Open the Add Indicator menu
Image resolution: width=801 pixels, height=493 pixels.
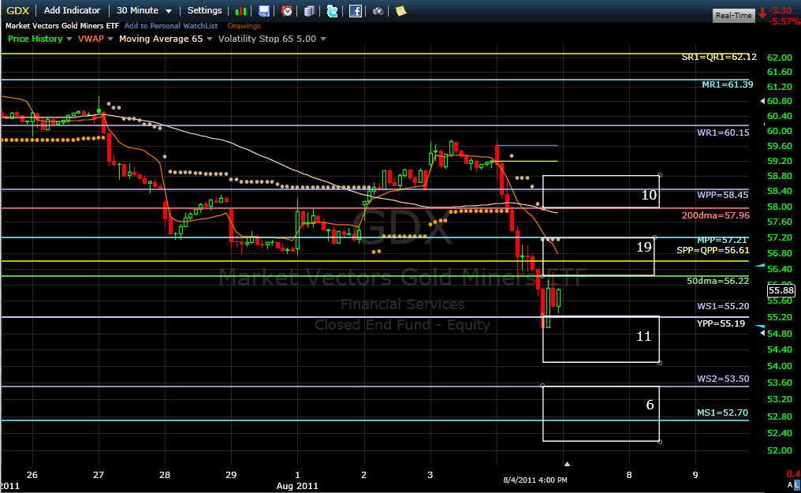click(x=72, y=10)
